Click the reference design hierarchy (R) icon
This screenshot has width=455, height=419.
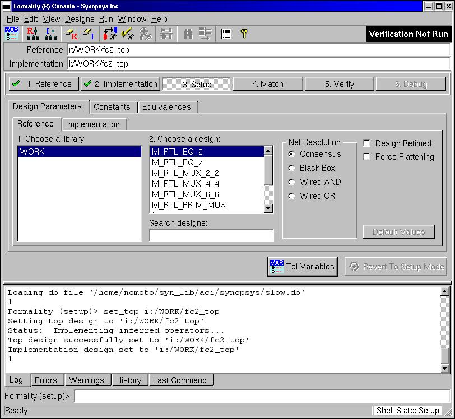coord(33,34)
